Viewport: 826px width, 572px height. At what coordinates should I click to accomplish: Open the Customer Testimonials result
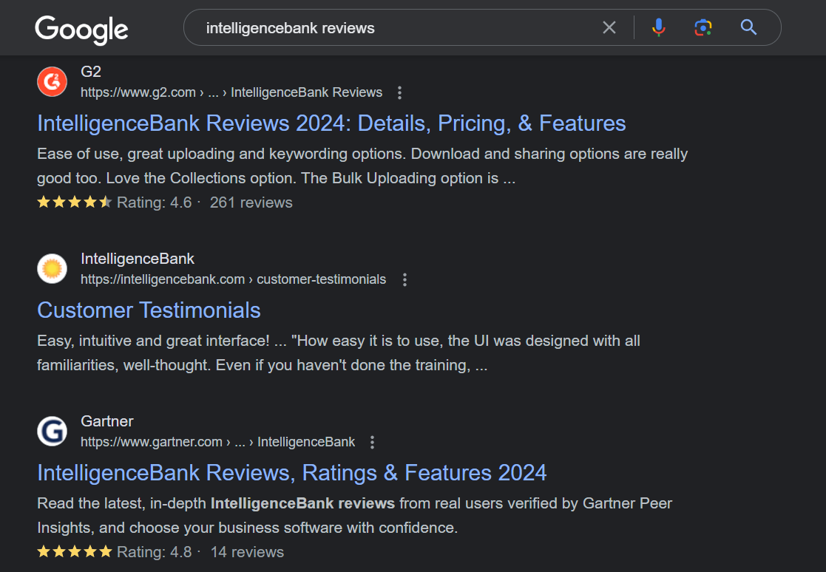pyautogui.click(x=149, y=310)
